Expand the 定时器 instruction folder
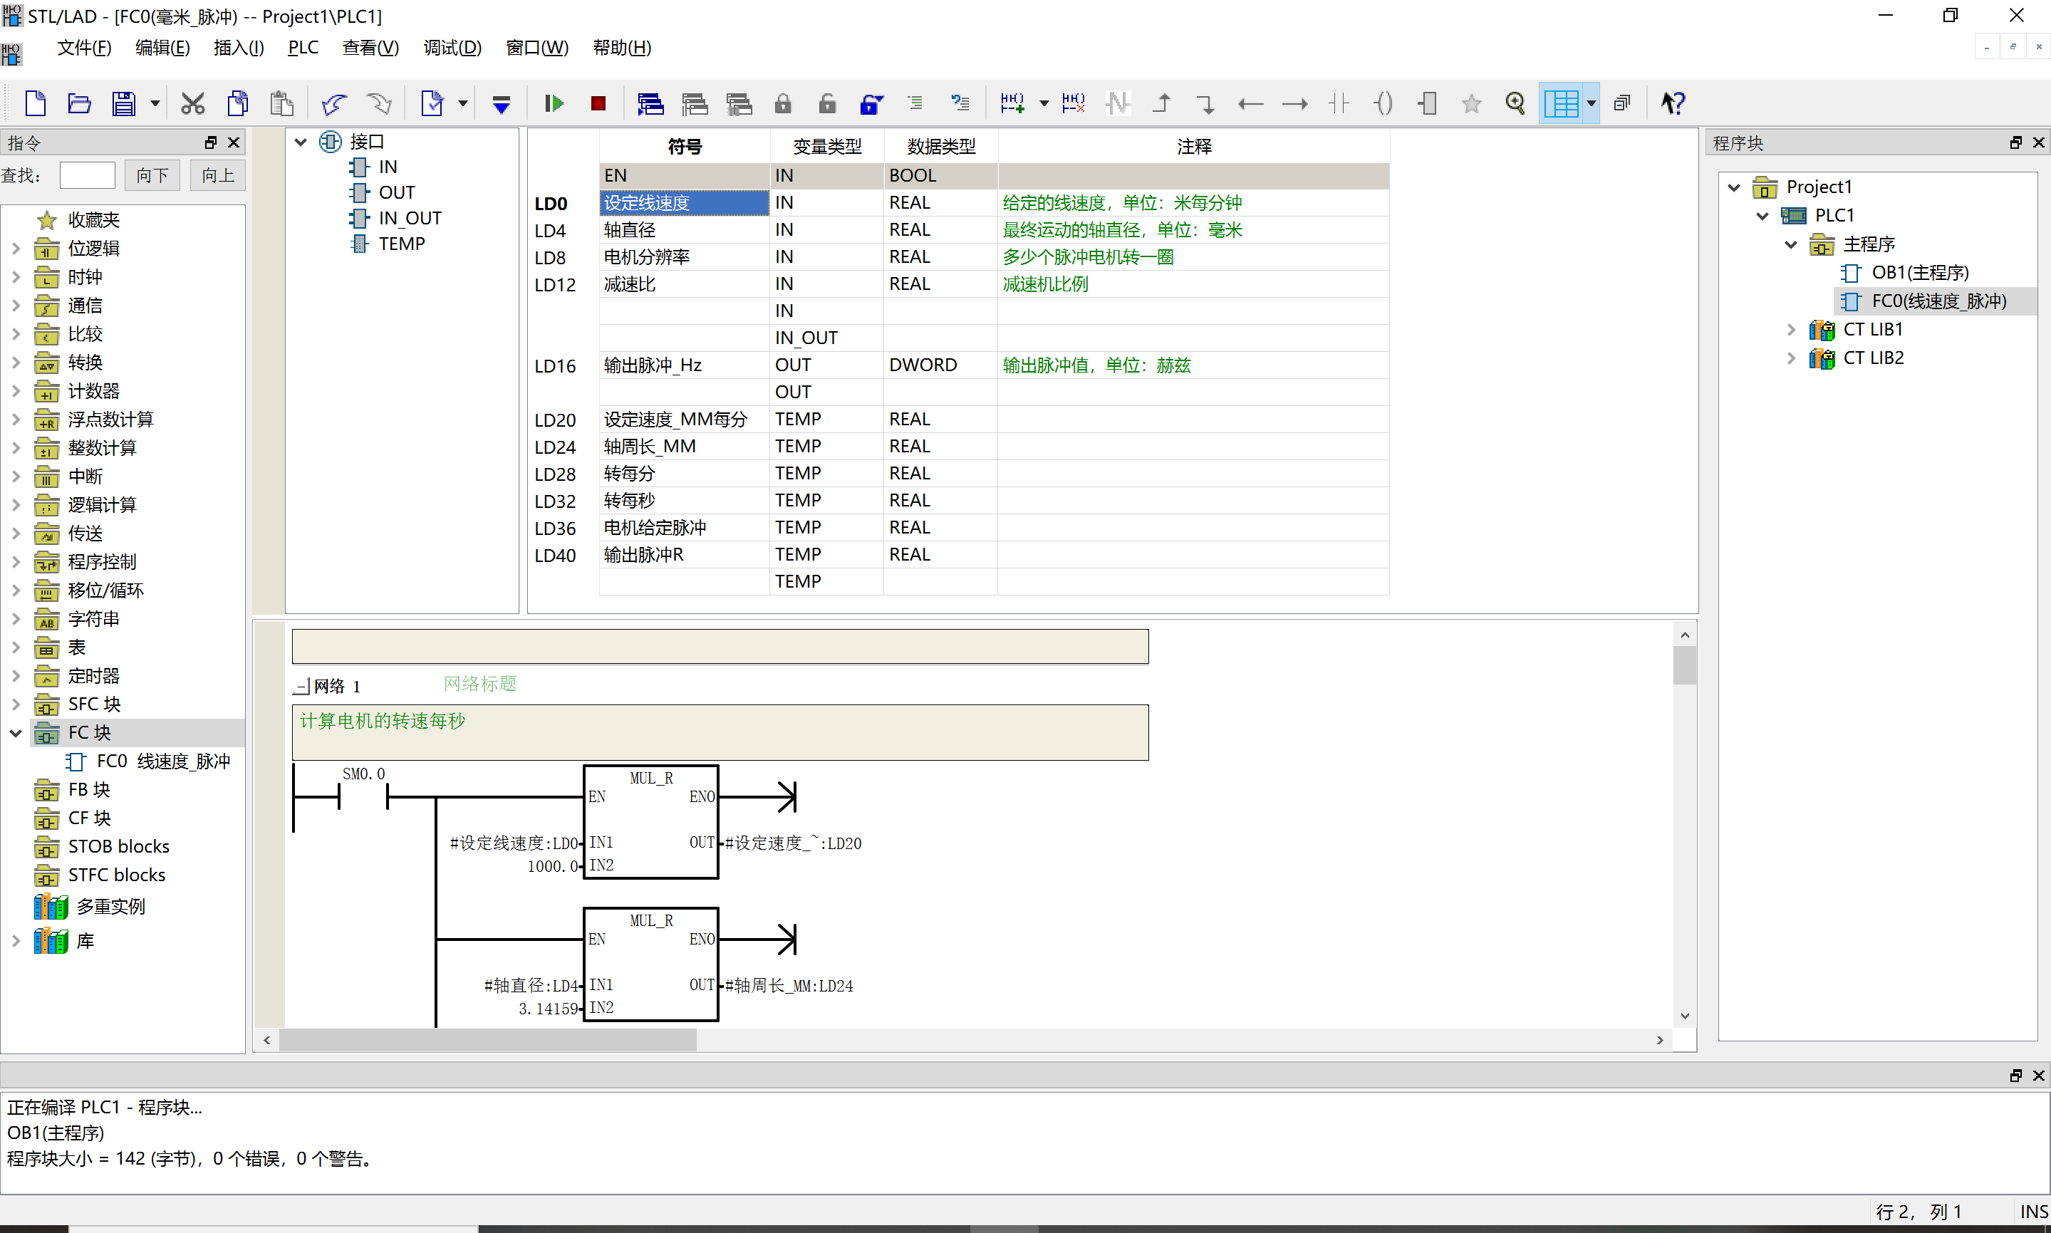The image size is (2051, 1233). point(16,675)
